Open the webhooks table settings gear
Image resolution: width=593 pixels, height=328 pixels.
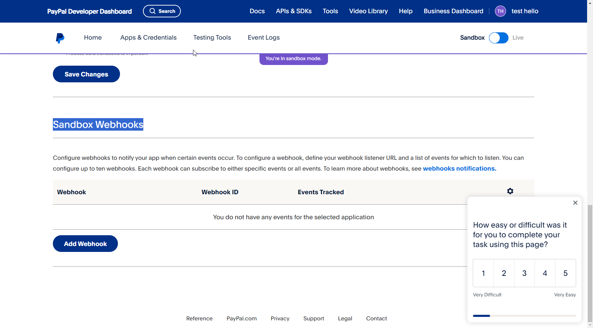click(x=510, y=191)
